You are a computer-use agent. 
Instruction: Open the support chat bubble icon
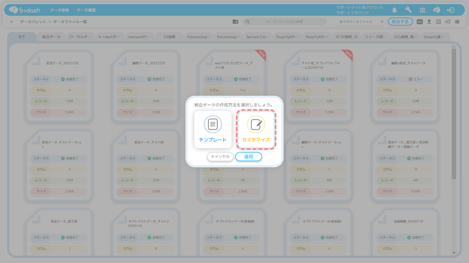[x=436, y=10]
